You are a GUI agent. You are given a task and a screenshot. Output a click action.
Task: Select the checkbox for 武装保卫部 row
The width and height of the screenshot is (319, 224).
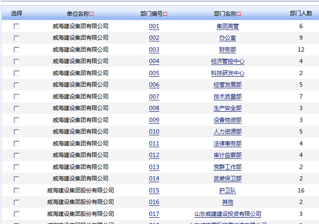(x=16, y=179)
